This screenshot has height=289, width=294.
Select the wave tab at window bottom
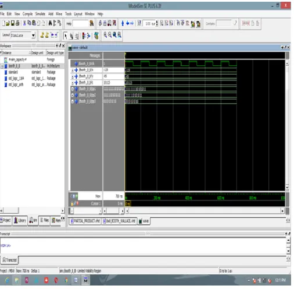click(x=144, y=221)
